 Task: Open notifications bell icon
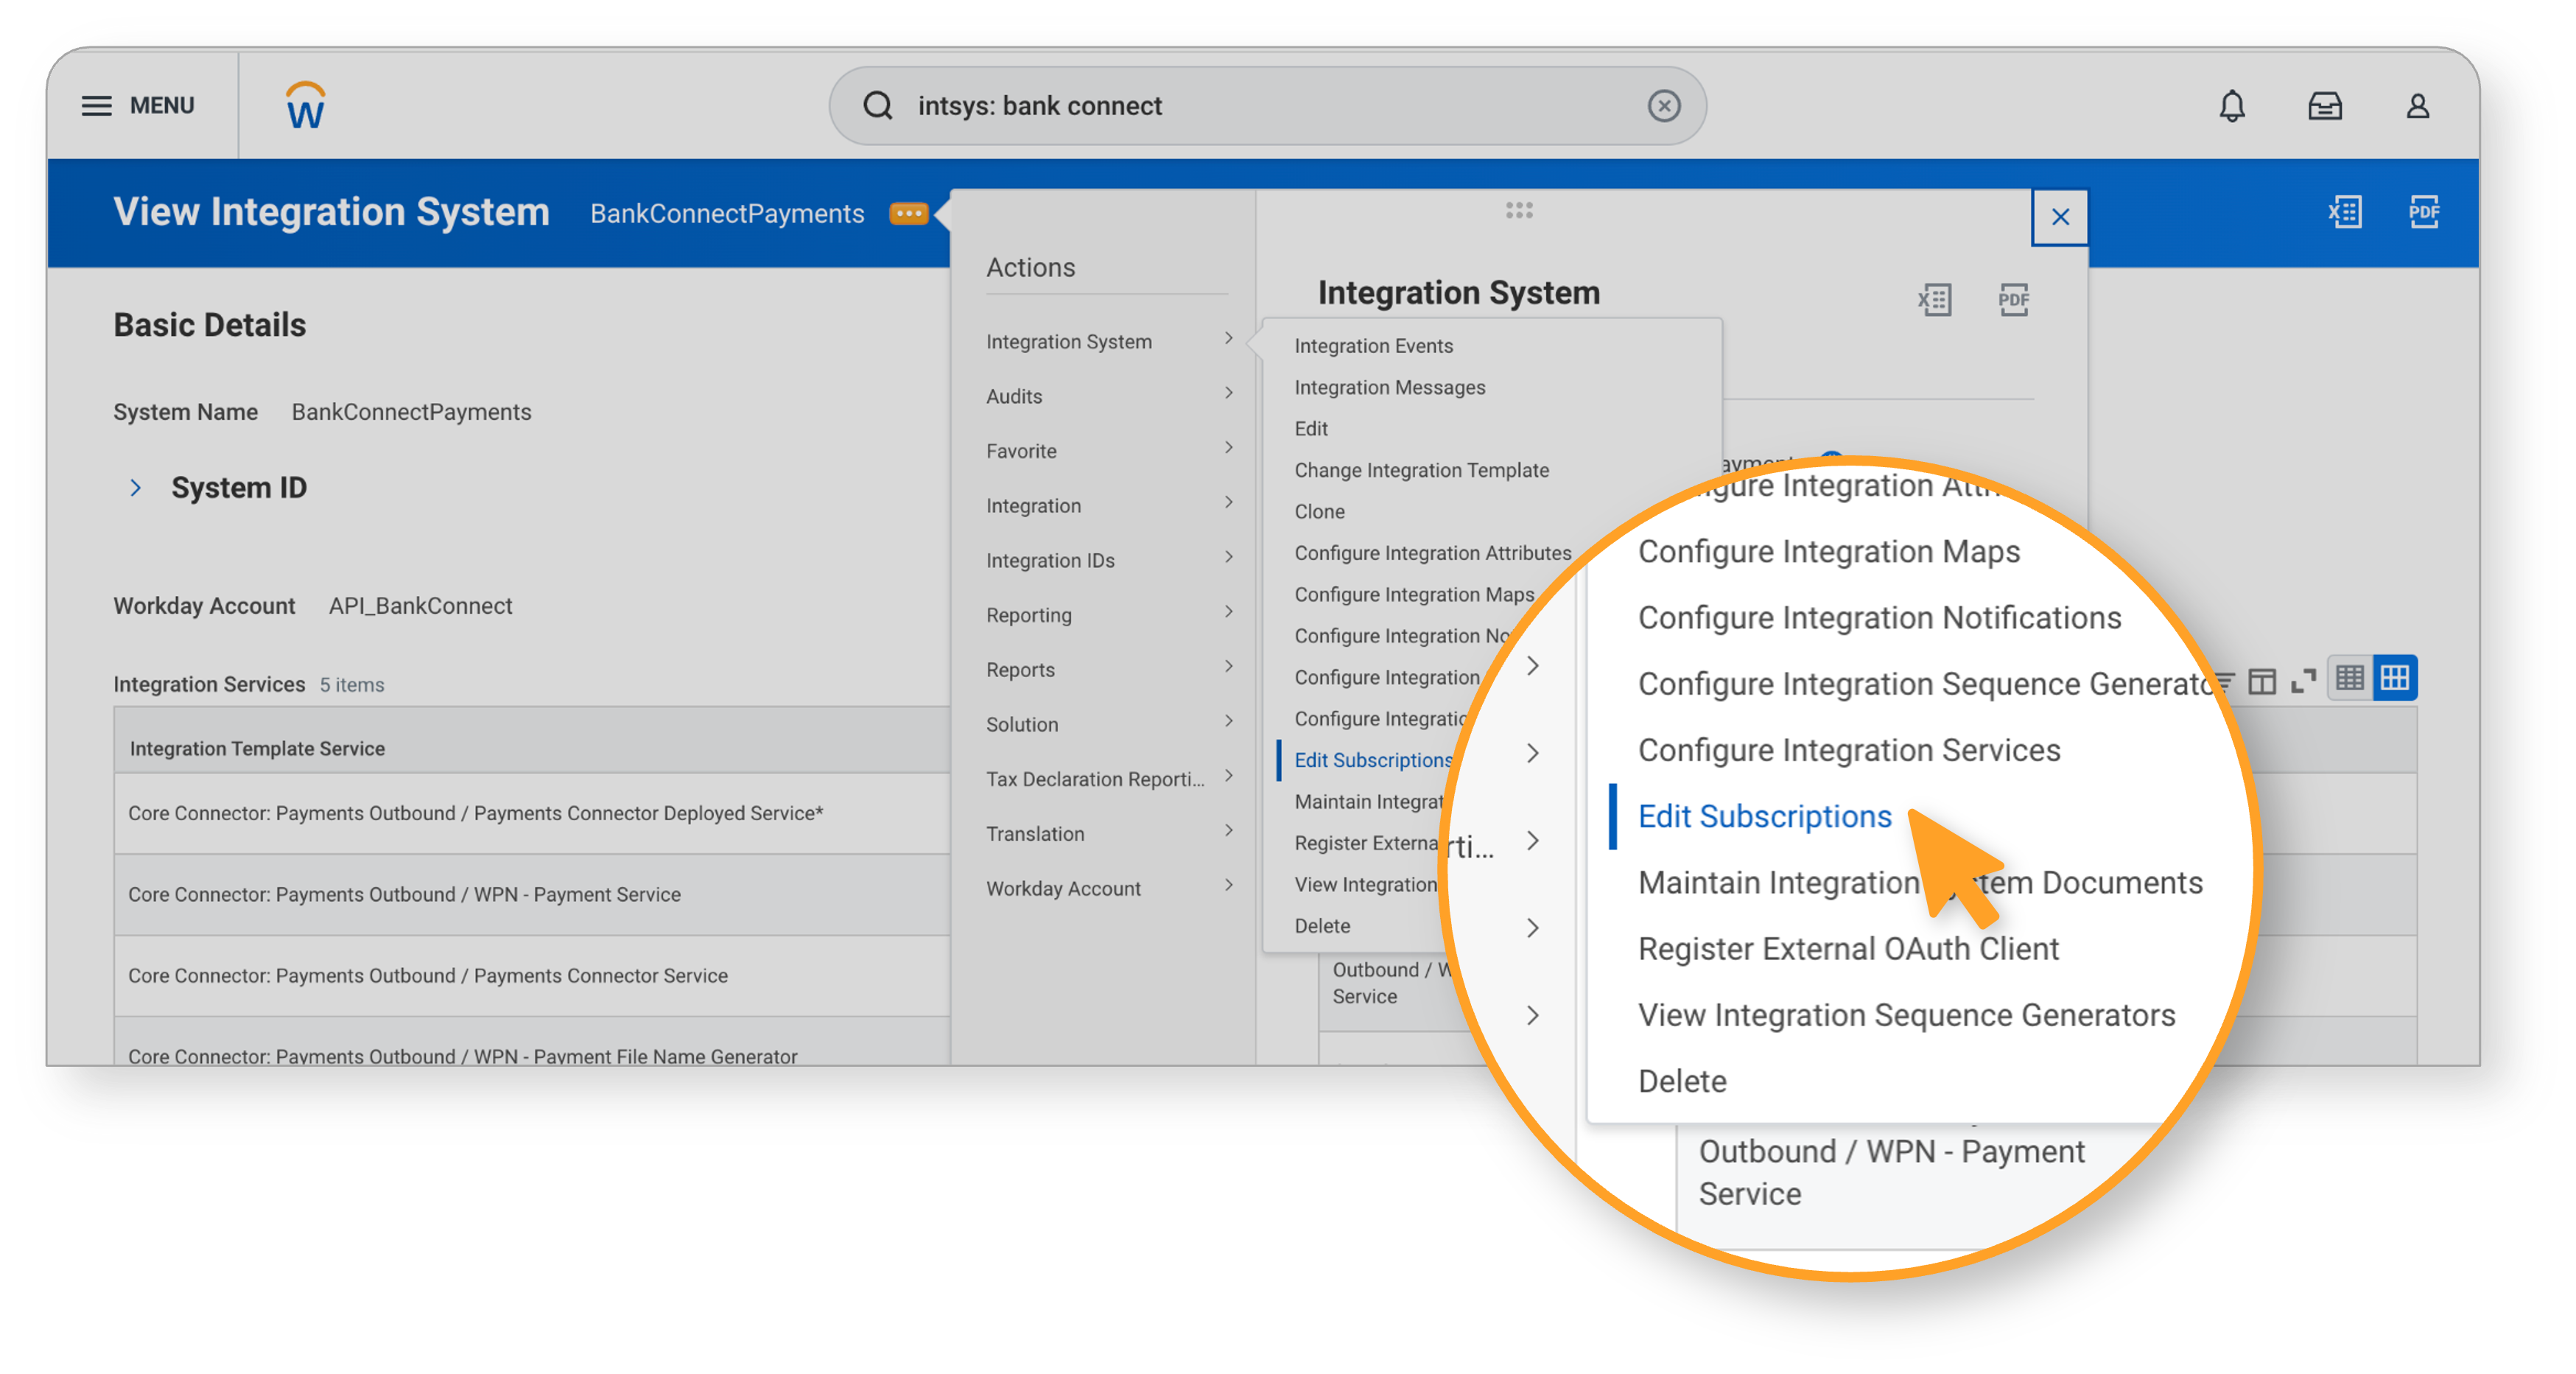point(2231,106)
